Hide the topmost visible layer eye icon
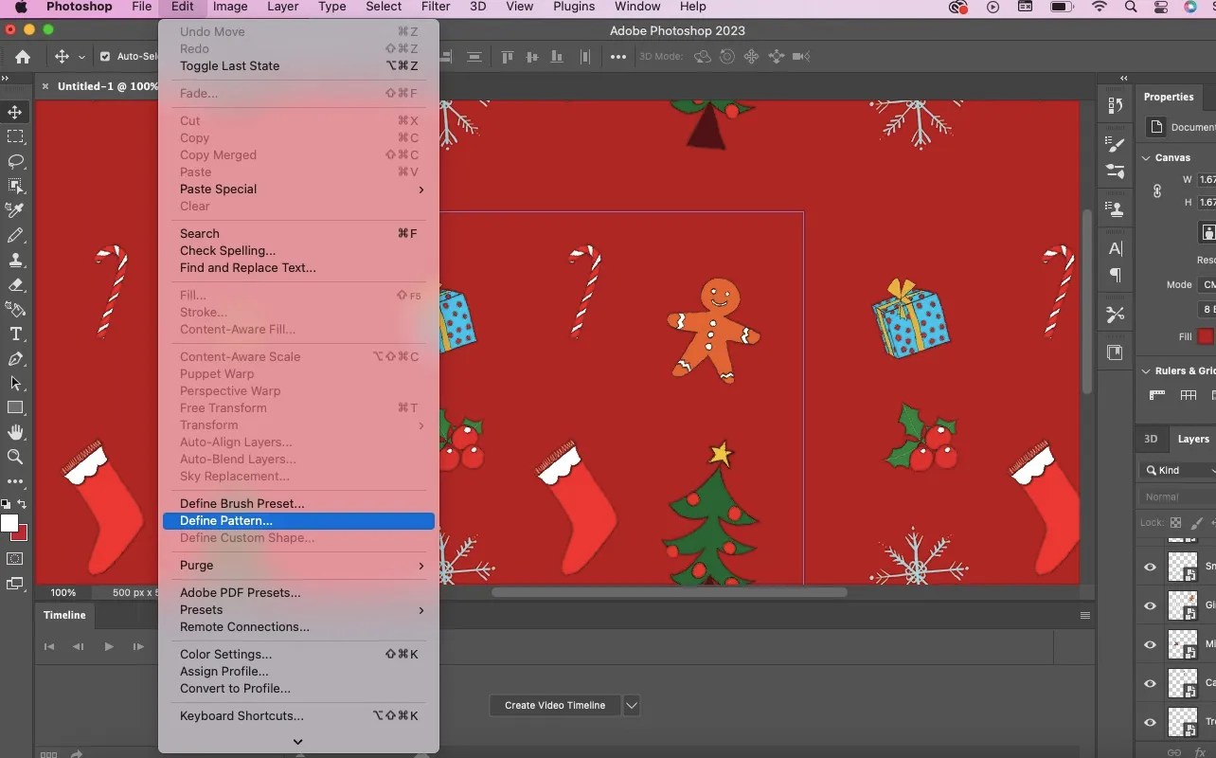Image resolution: width=1216 pixels, height=758 pixels. [x=1150, y=567]
